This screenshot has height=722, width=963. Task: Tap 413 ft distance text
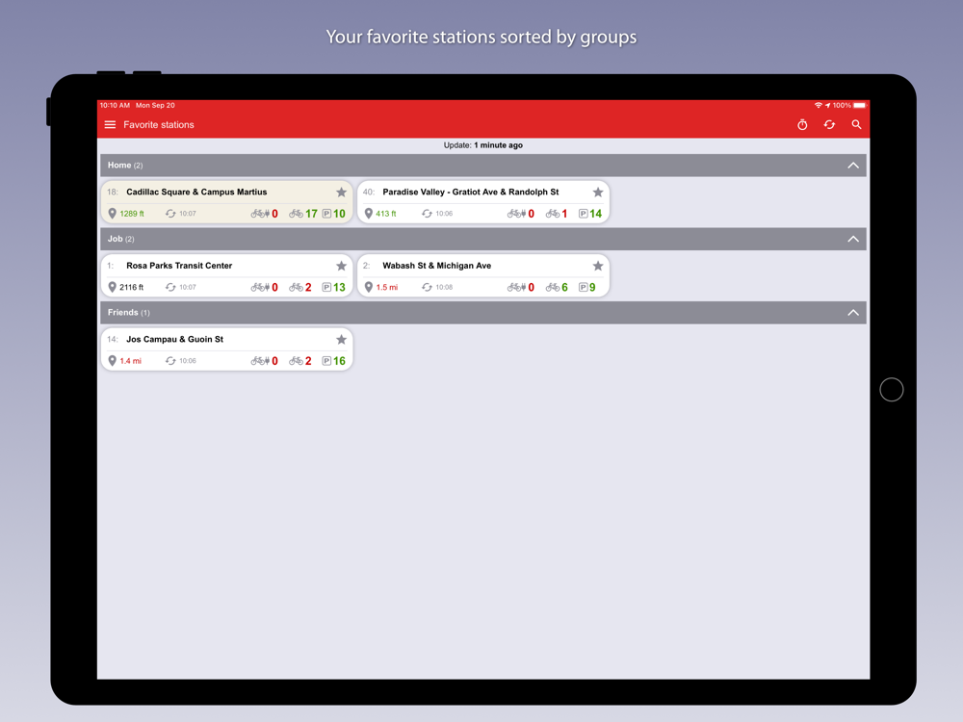386,214
